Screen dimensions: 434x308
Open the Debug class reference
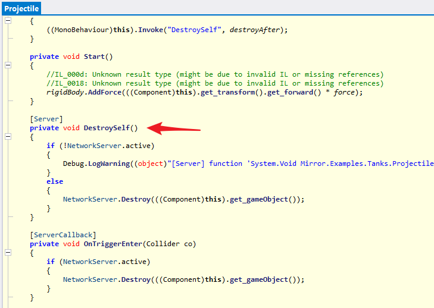coord(73,164)
